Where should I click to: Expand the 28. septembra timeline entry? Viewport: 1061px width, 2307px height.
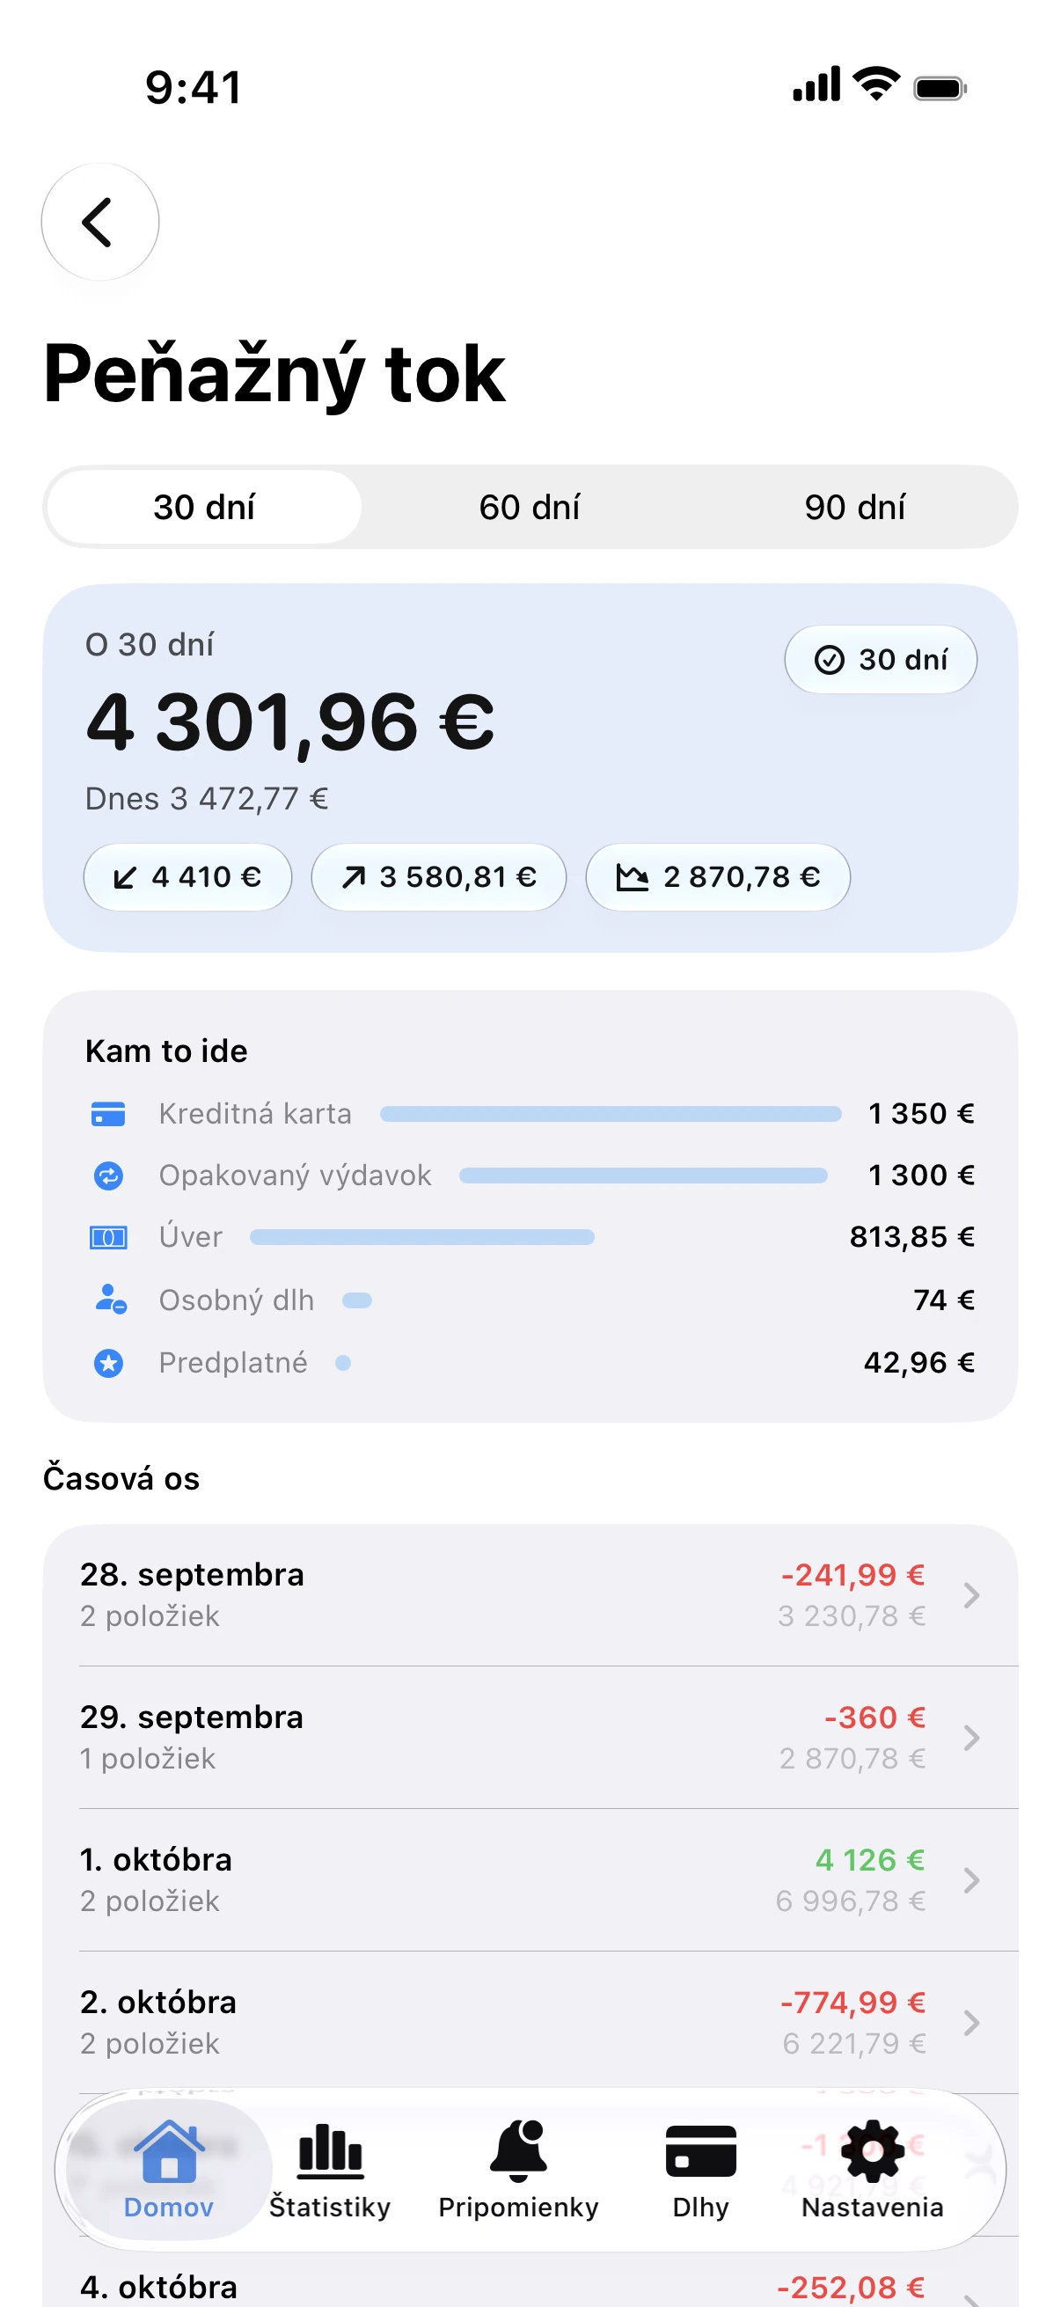click(x=530, y=1594)
